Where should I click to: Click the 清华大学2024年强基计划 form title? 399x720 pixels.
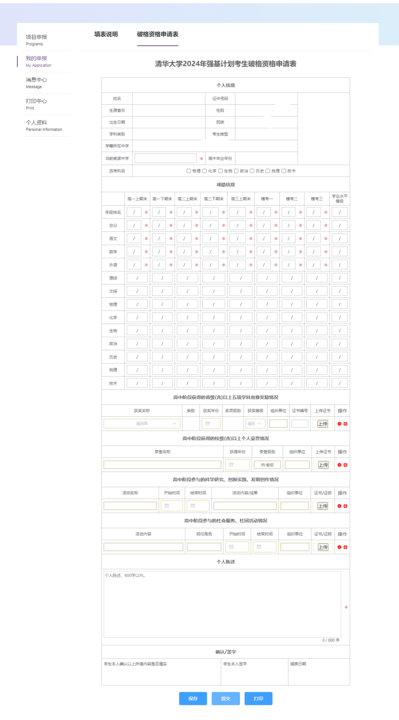(x=226, y=64)
